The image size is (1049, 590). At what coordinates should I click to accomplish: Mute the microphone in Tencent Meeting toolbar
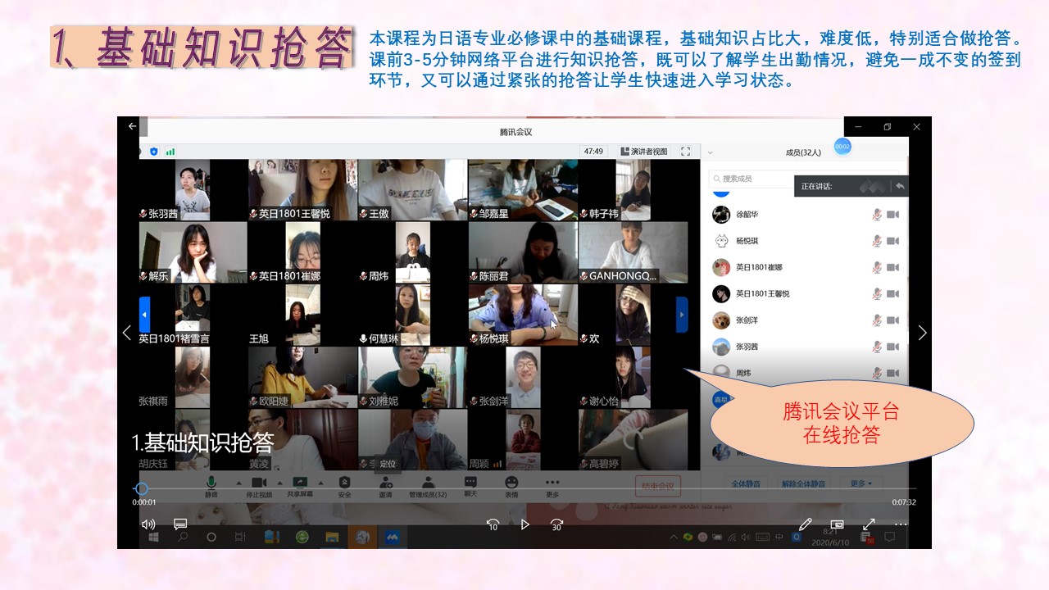(211, 487)
